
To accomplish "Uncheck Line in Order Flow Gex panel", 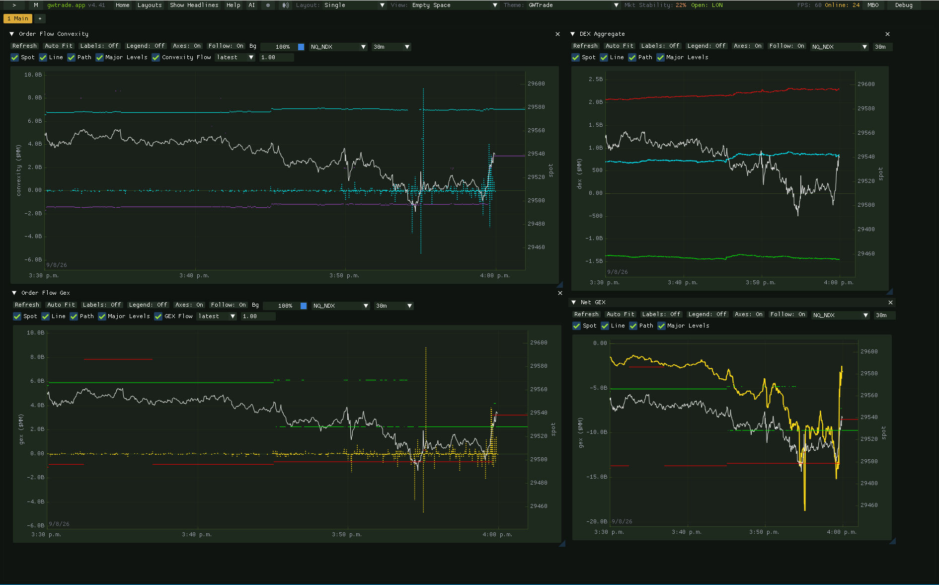I will [46, 317].
